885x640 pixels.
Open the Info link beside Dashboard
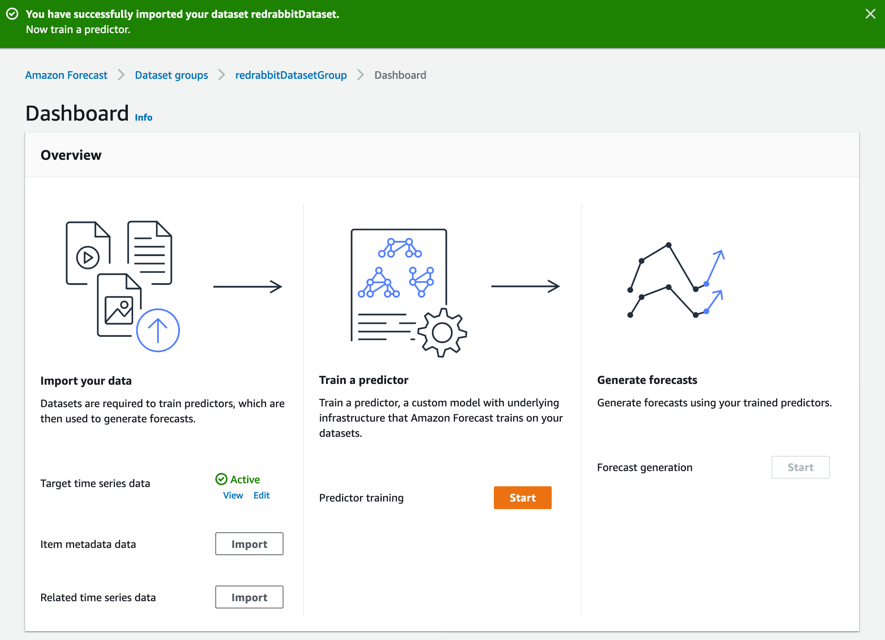coord(143,118)
